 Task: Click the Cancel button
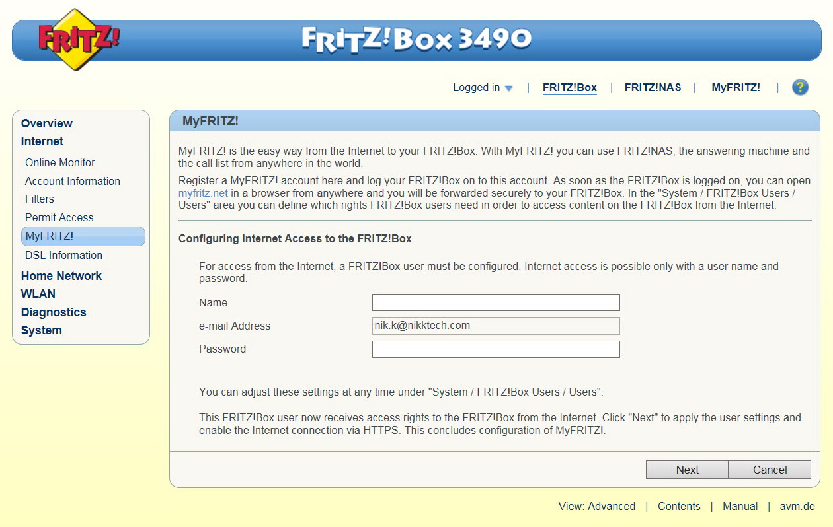click(x=770, y=470)
